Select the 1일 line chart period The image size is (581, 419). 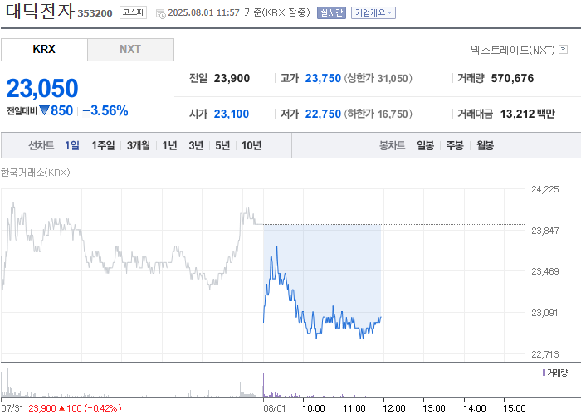tap(72, 145)
